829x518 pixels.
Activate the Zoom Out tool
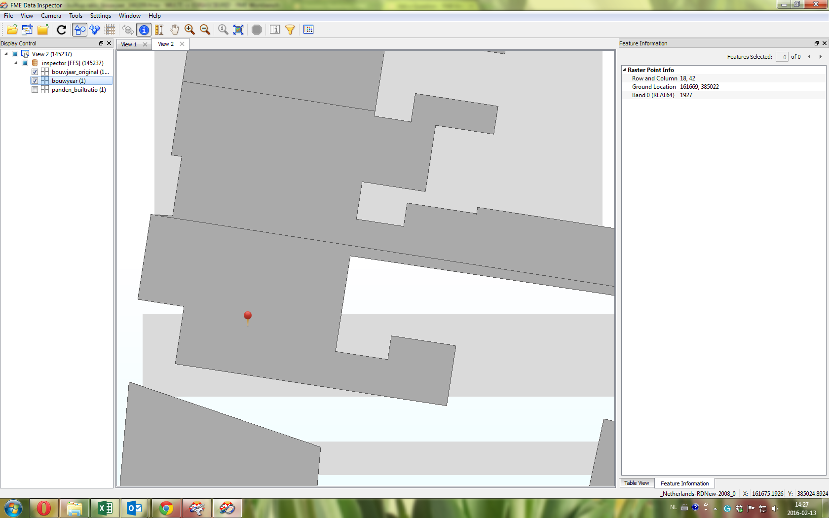coord(205,30)
